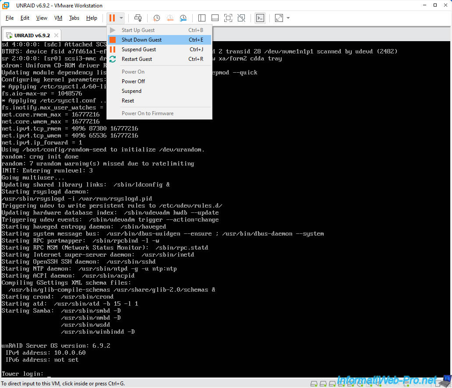Screen dimensions: 452x388
Task: Revert VM to previous snapshot
Action: pos(170,18)
